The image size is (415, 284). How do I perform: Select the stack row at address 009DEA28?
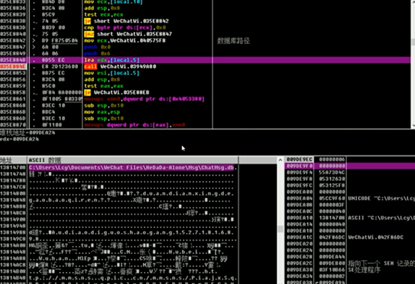pos(350,257)
